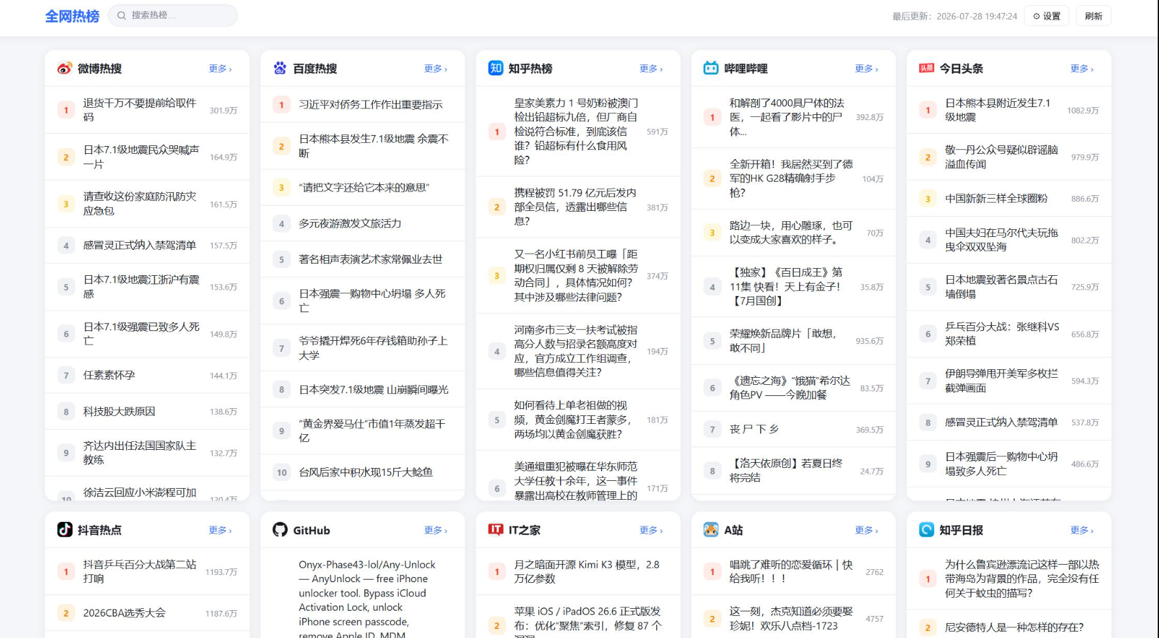The image size is (1159, 638).
Task: Click the 今日头条 red logo icon
Action: [x=926, y=68]
